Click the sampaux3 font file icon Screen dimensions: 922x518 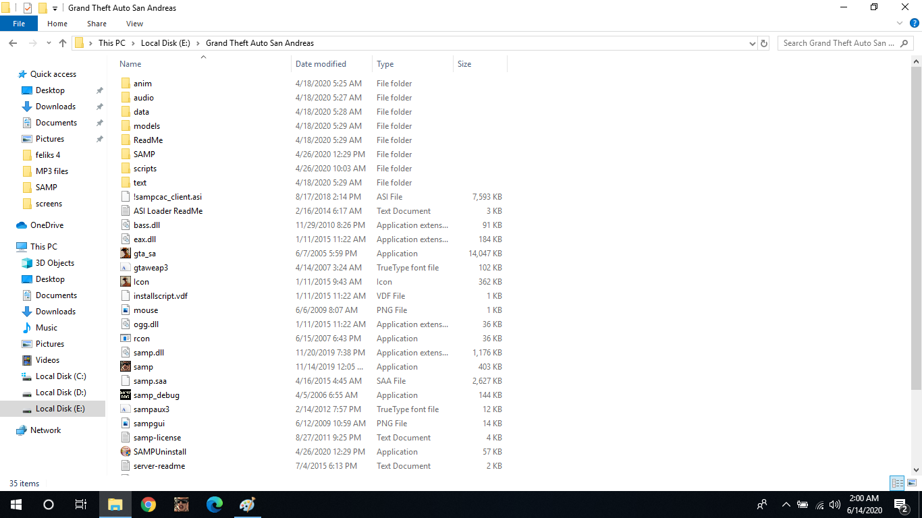pyautogui.click(x=126, y=409)
